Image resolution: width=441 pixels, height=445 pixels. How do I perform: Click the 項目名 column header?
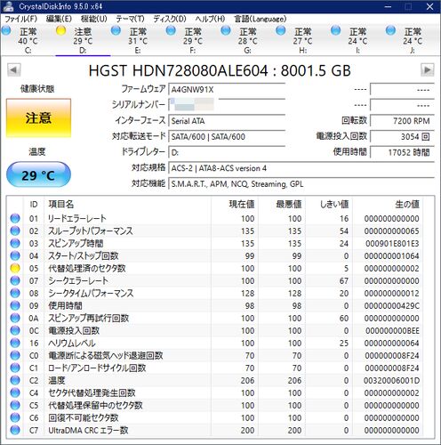pyautogui.click(x=127, y=204)
